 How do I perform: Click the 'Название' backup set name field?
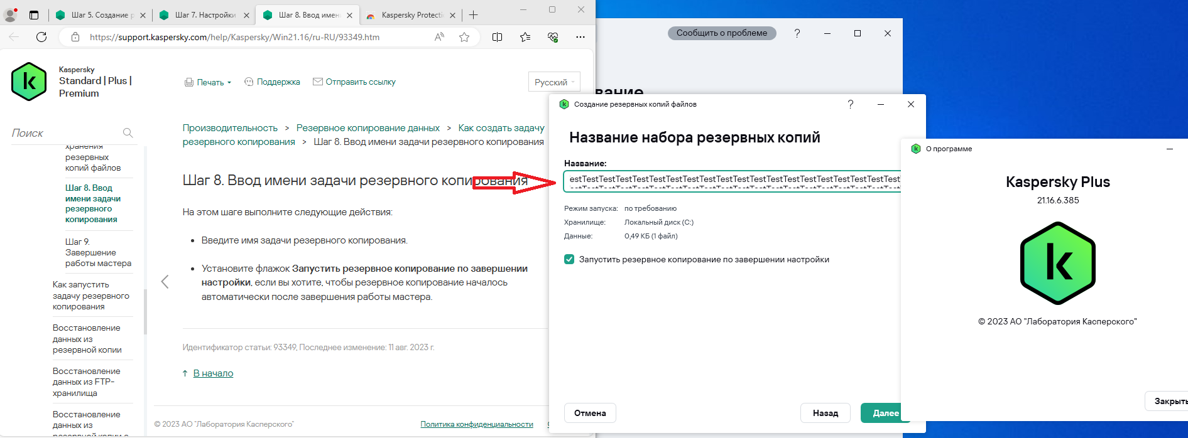coord(733,181)
